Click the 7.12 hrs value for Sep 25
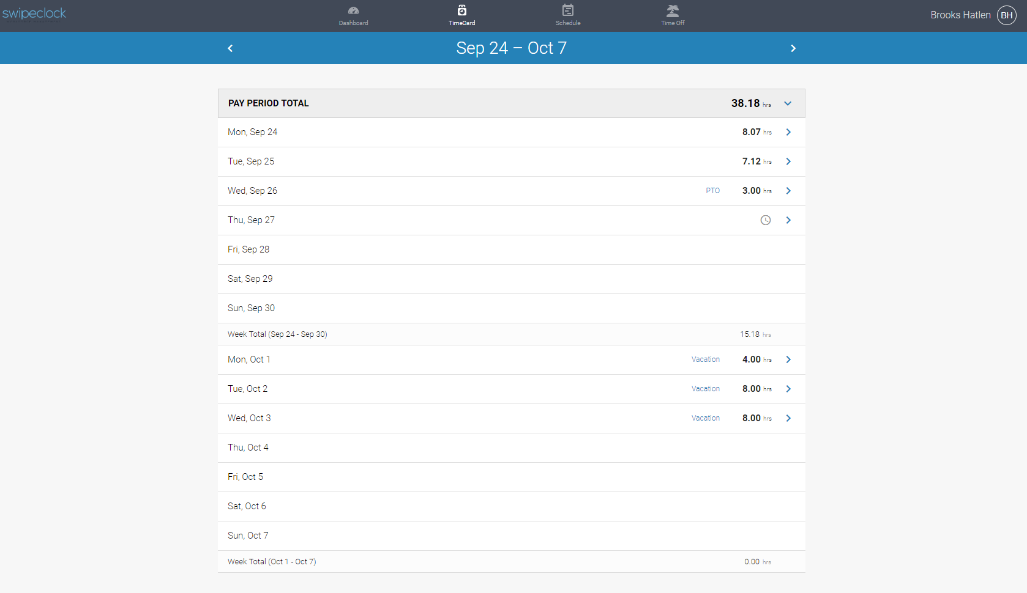 757,161
